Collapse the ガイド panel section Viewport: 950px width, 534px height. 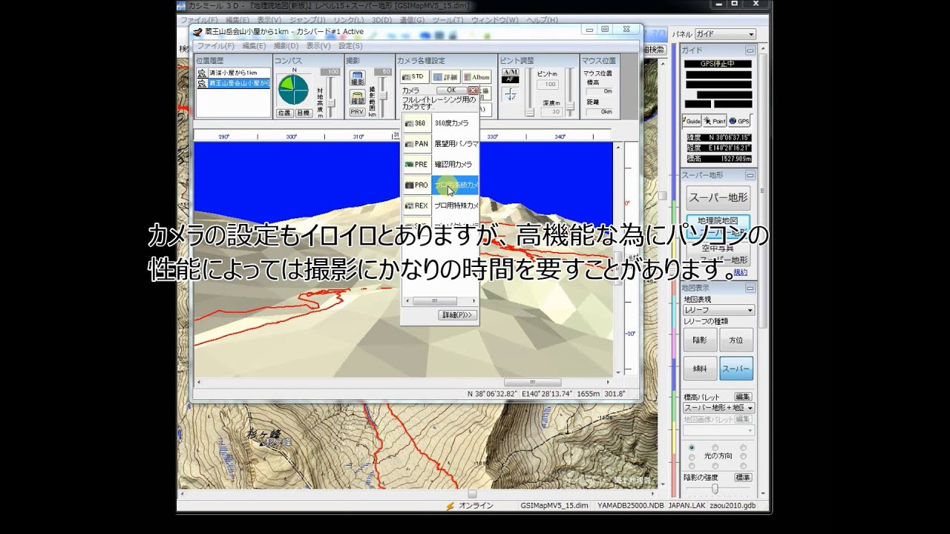pos(750,50)
